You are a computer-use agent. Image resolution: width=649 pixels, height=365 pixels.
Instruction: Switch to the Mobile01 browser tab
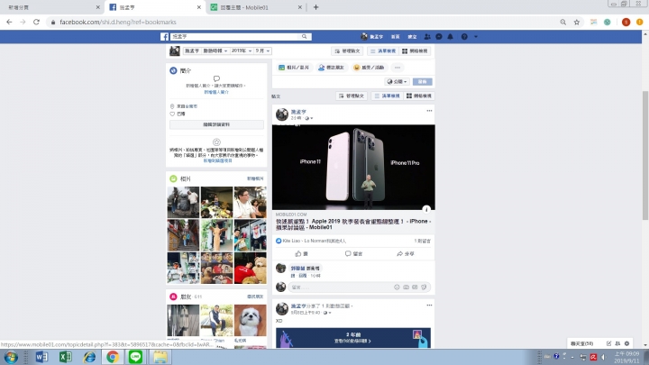pos(257,7)
